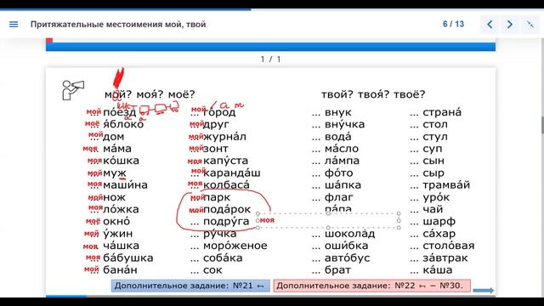Open the hamburger menu icon
544x306 pixels.
pos(14,25)
